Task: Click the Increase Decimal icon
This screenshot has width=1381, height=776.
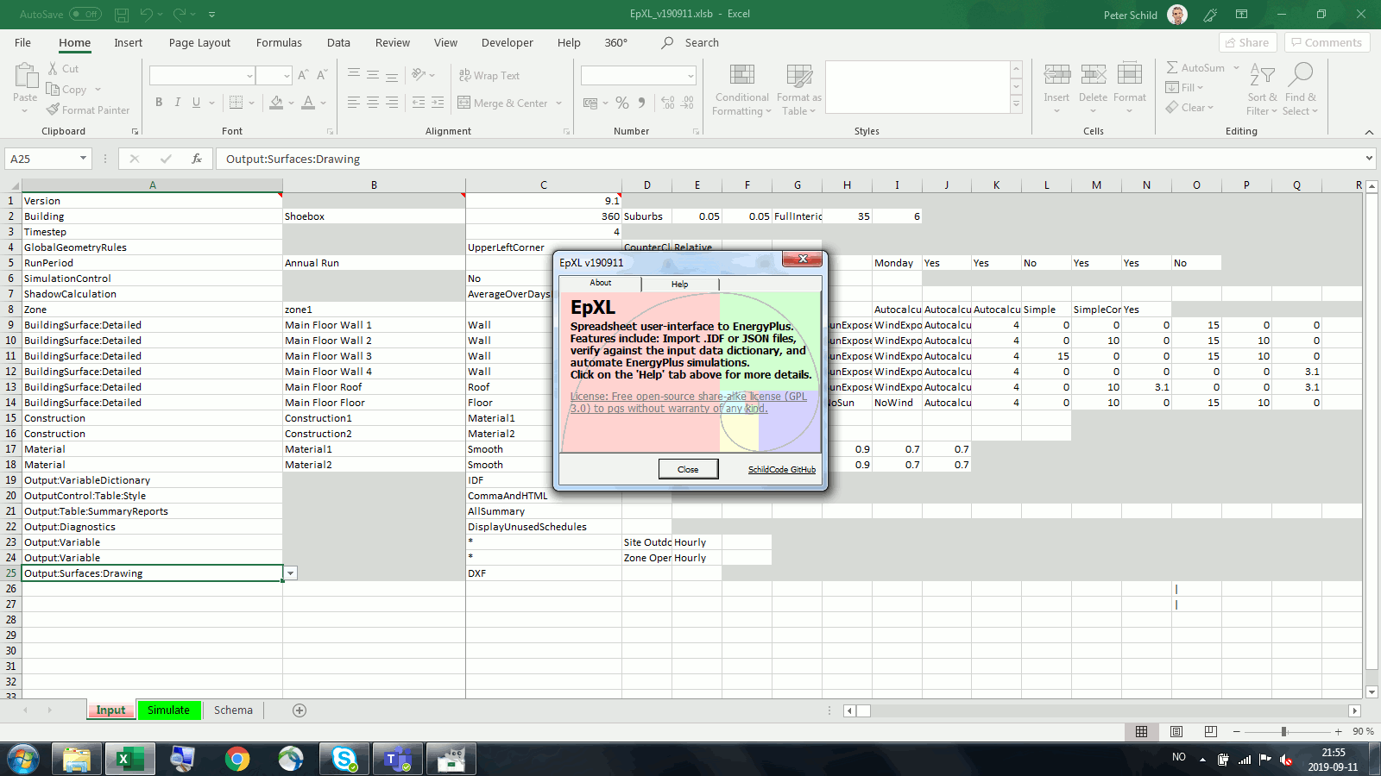Action: tap(668, 103)
